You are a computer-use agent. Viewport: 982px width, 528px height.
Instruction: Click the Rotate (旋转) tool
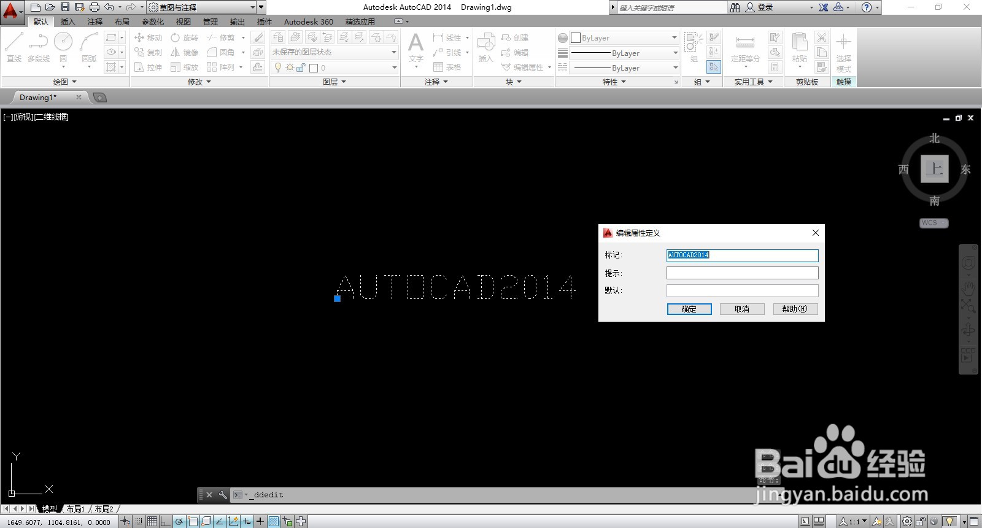click(184, 37)
